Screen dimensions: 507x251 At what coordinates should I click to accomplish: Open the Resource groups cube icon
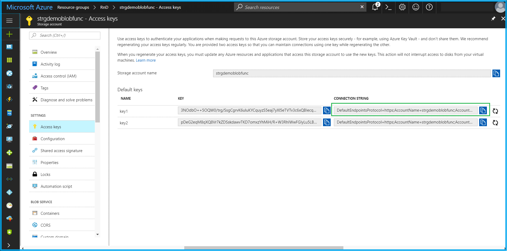10,86
